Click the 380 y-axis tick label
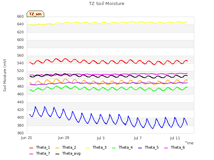This screenshot has height=160, width=214. pos(20,125)
